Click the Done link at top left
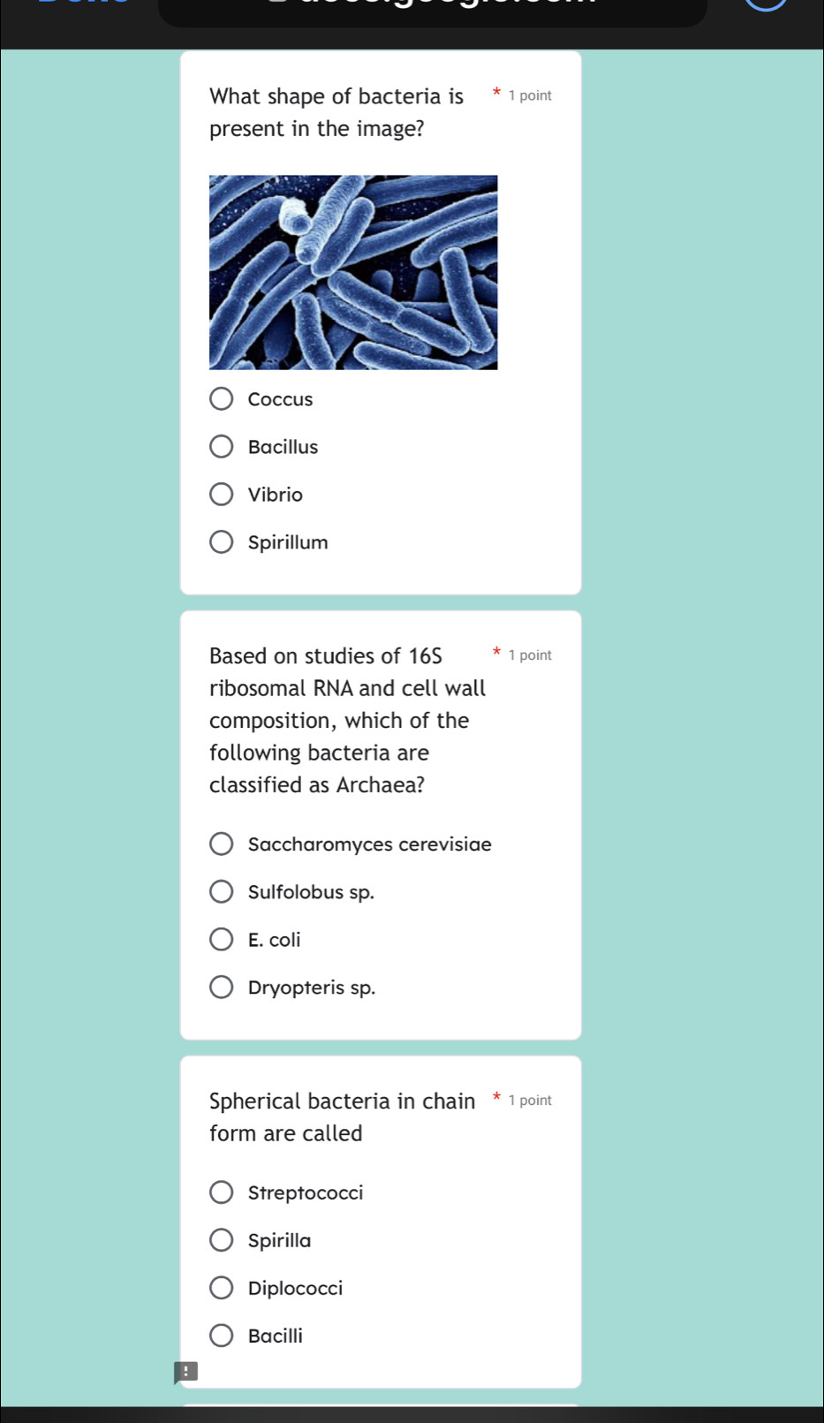Image resolution: width=824 pixels, height=1423 pixels. coord(85,3)
